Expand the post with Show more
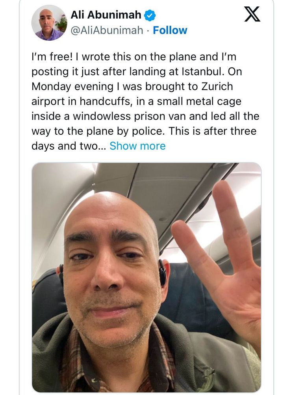The image size is (293, 395). pos(137,146)
